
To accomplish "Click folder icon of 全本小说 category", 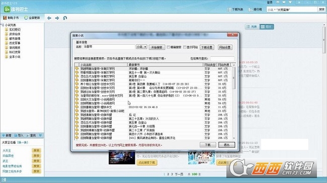I will pyautogui.click(x=7, y=57).
